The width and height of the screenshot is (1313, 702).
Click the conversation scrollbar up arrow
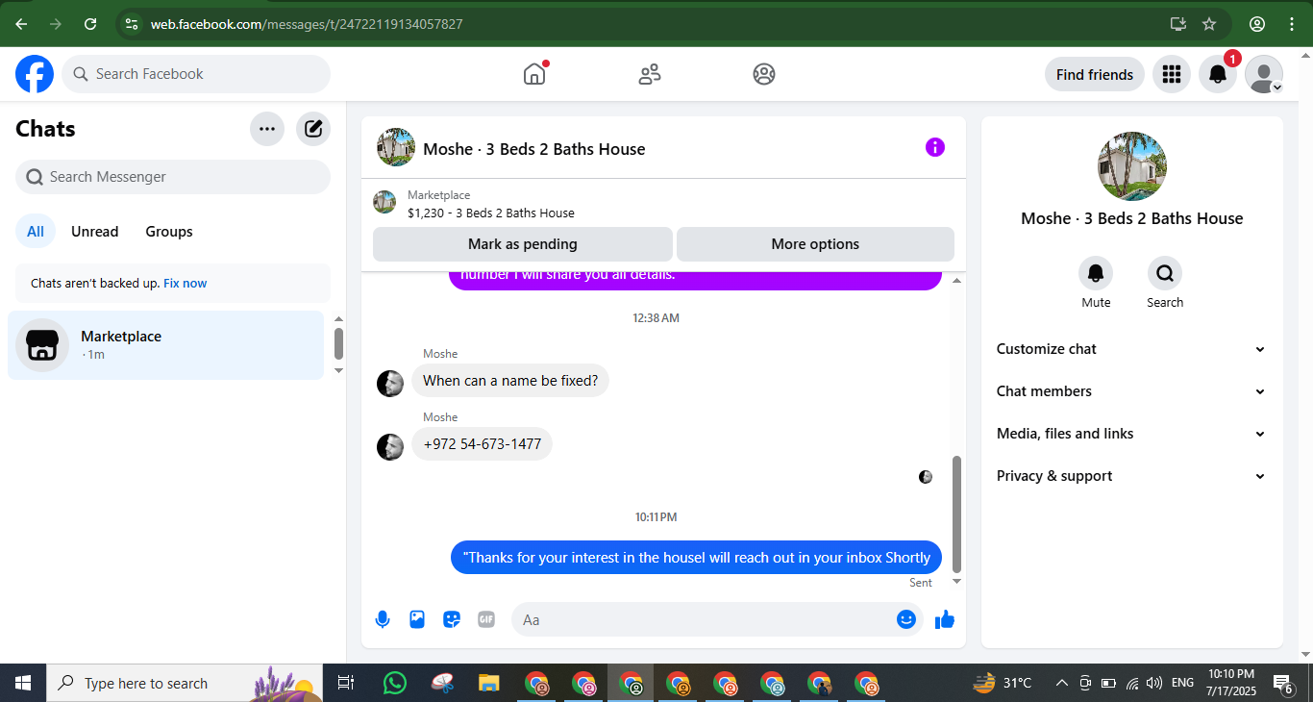coord(956,281)
